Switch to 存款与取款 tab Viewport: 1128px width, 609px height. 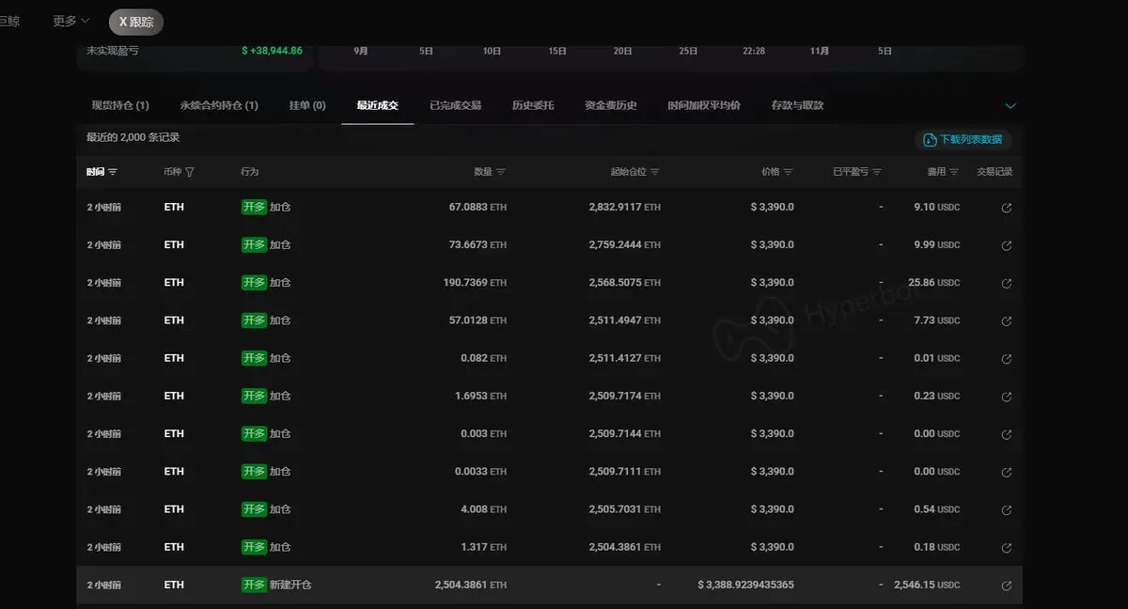(797, 105)
